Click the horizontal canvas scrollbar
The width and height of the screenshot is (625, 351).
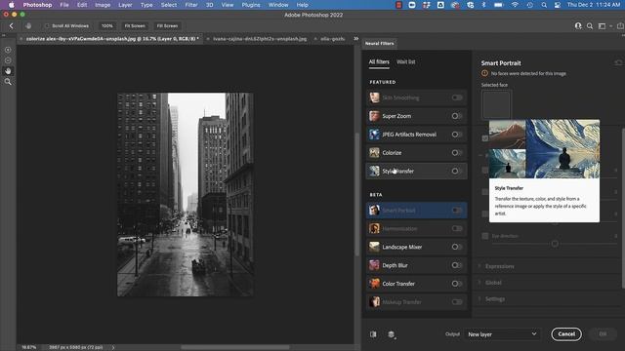point(235,347)
